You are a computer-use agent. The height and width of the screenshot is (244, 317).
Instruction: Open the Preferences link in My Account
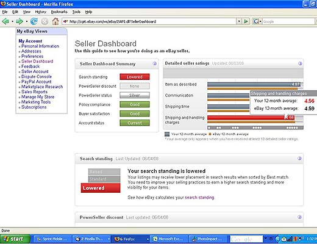pos(32,56)
